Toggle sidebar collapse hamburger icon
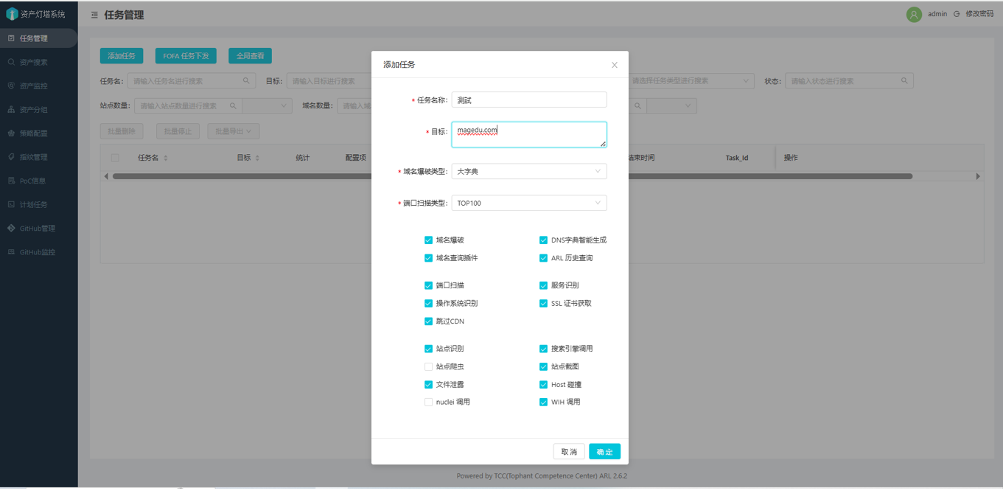Image resolution: width=1003 pixels, height=491 pixels. [x=94, y=15]
